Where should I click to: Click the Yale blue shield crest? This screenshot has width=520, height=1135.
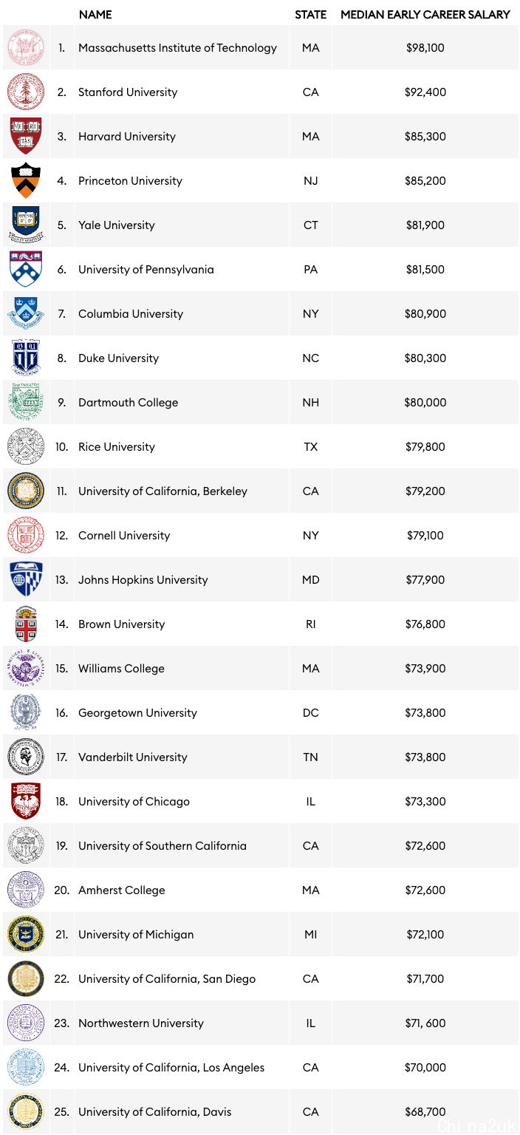pyautogui.click(x=26, y=225)
